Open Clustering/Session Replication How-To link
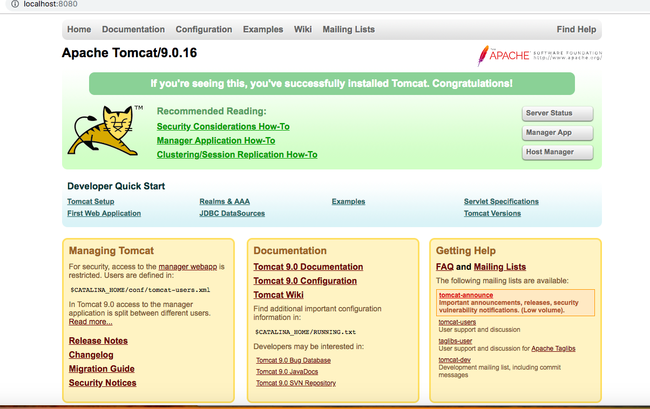The height and width of the screenshot is (409, 650). [237, 155]
